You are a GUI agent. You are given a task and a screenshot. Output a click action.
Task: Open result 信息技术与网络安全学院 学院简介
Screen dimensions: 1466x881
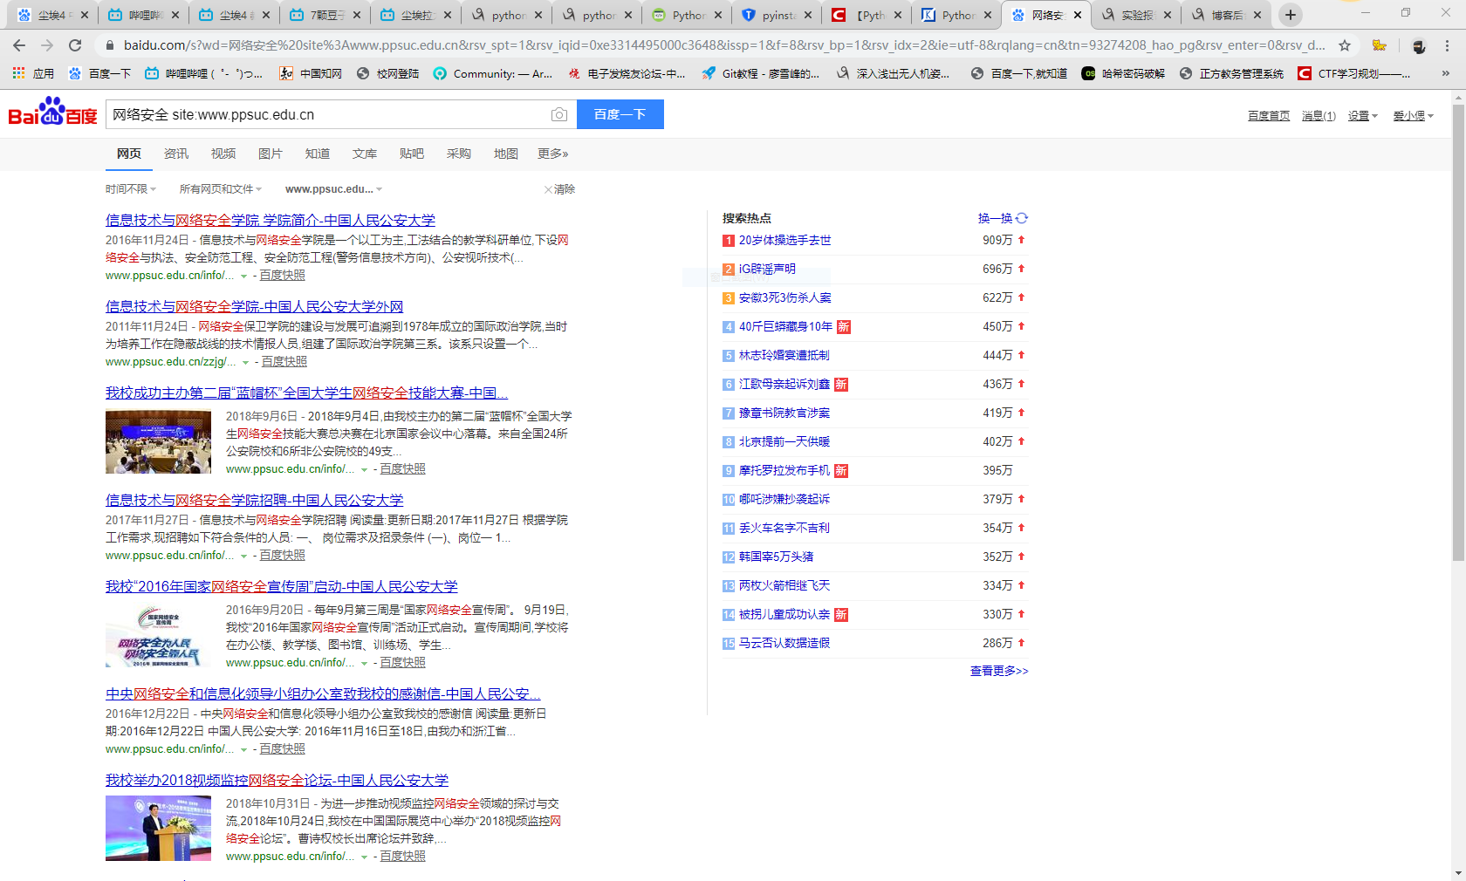(x=271, y=221)
